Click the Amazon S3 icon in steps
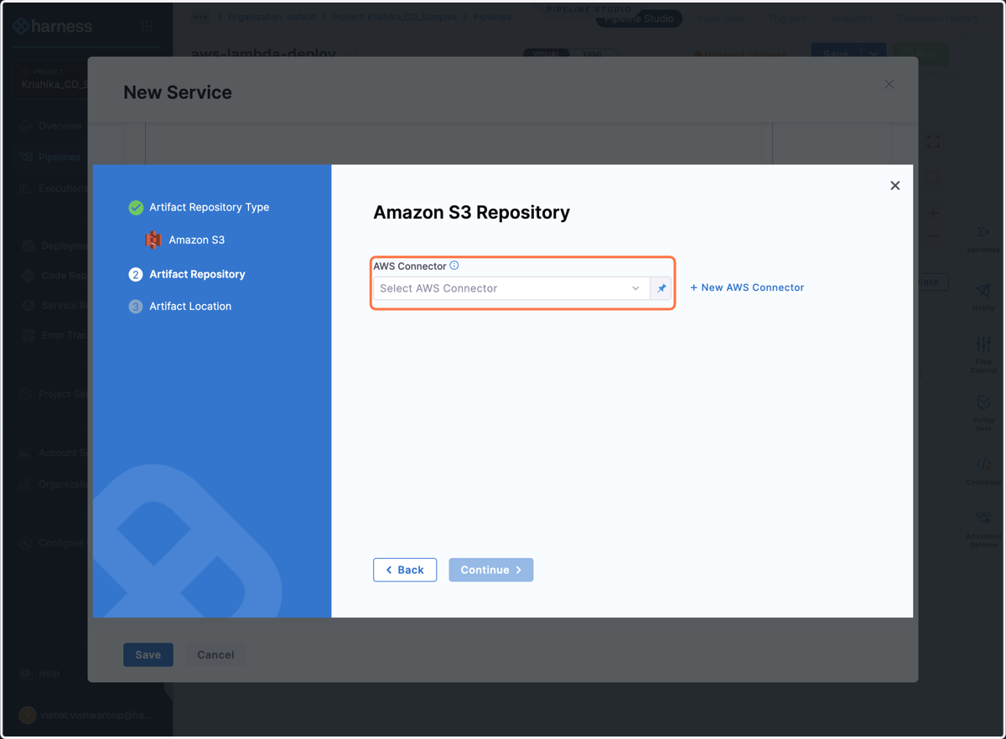The height and width of the screenshot is (739, 1006). [153, 240]
